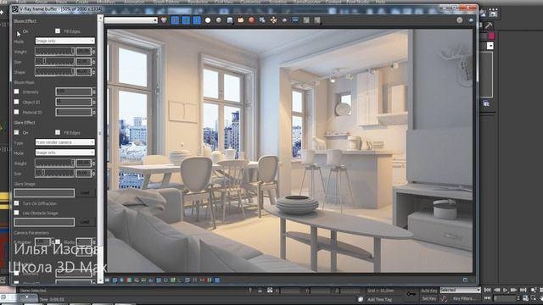
Task: Check Use Obstacle Image checkbox
Action: click(x=16, y=213)
